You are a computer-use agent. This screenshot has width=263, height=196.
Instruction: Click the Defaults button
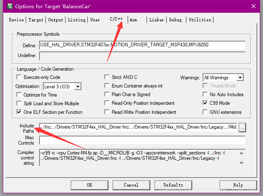coord(173,185)
